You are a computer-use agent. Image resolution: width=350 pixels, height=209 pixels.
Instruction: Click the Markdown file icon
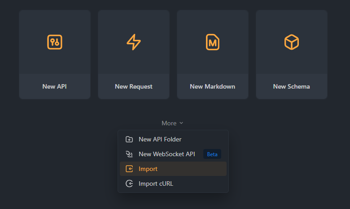[x=213, y=42]
